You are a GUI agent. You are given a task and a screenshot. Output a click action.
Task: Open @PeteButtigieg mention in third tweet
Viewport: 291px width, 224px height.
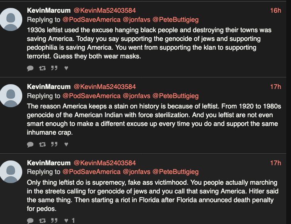tap(176, 172)
